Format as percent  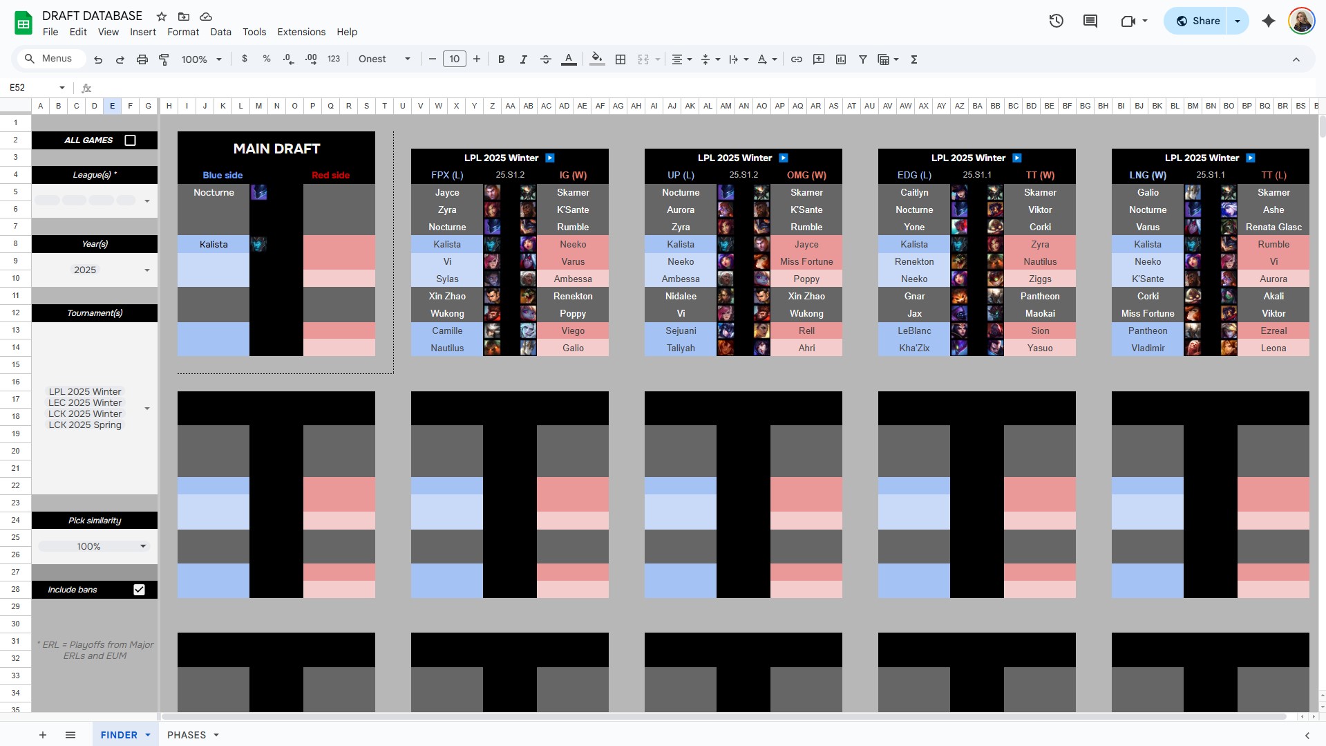(267, 59)
